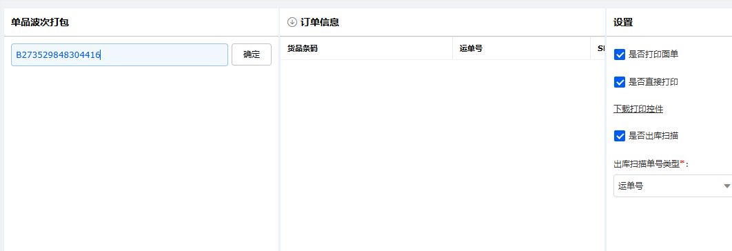Select the 单品波次打包 panel title
The width and height of the screenshot is (732, 251).
(40, 22)
